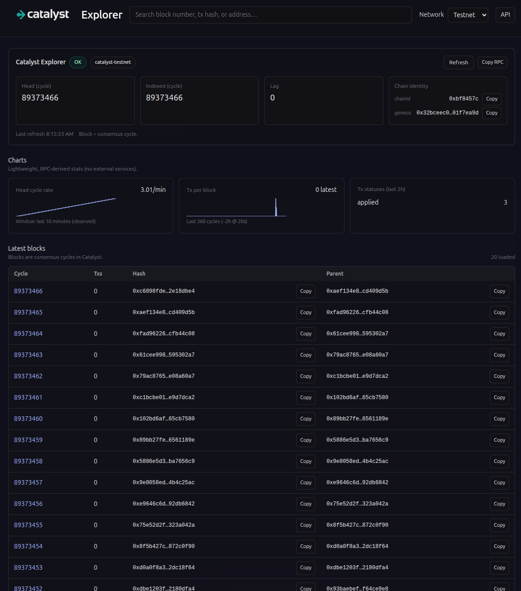This screenshot has width=521, height=591.
Task: Open cycle 89373463 link
Action: (x=28, y=355)
